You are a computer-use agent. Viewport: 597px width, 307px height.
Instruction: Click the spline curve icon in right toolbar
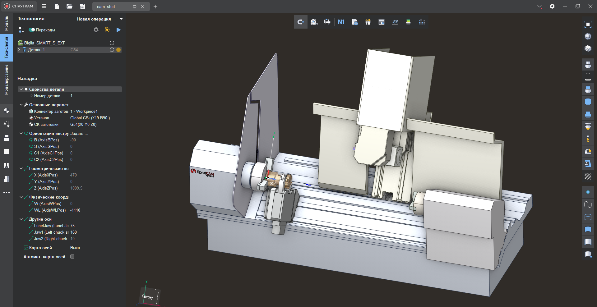(x=588, y=204)
